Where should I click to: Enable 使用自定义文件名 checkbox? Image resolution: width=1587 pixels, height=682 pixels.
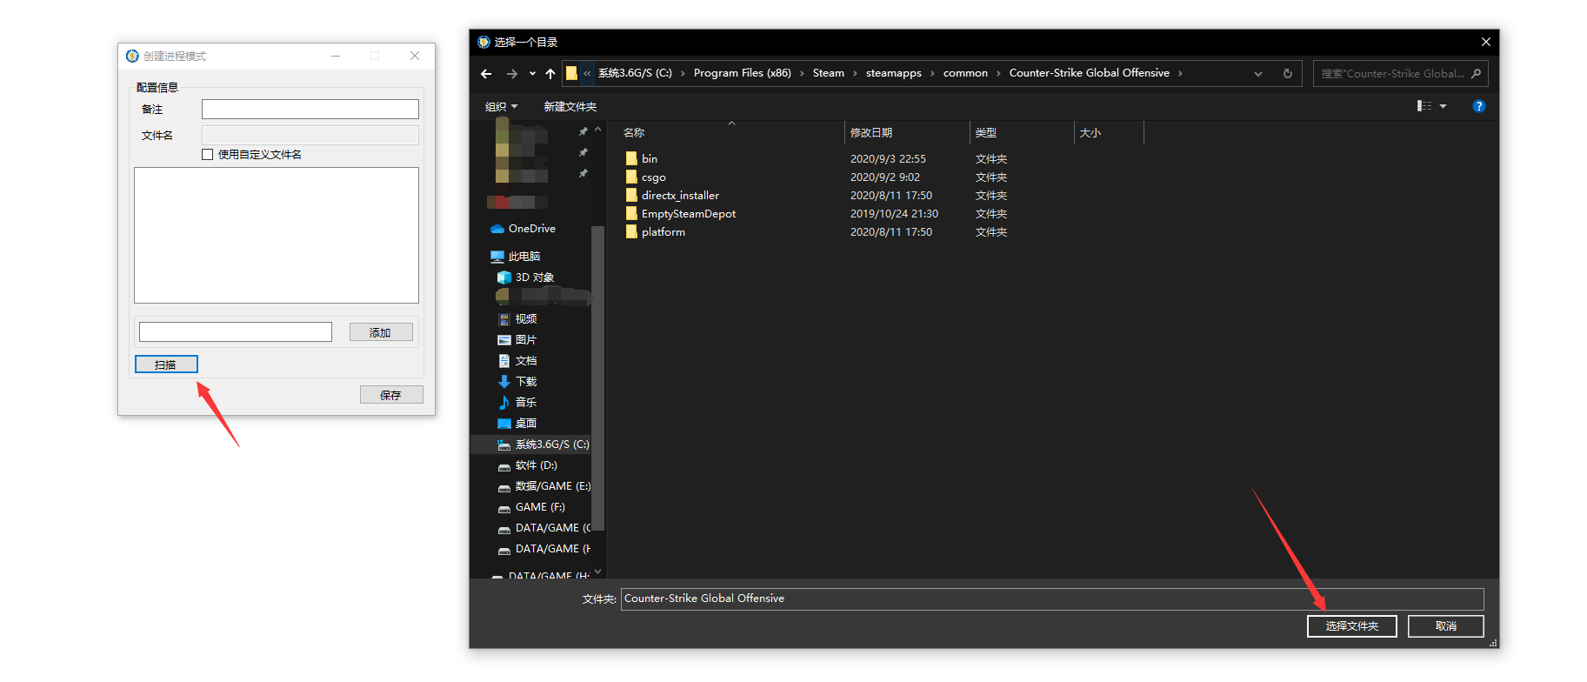click(207, 155)
